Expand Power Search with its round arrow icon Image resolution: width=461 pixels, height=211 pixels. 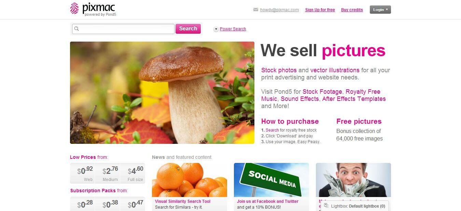(216, 29)
